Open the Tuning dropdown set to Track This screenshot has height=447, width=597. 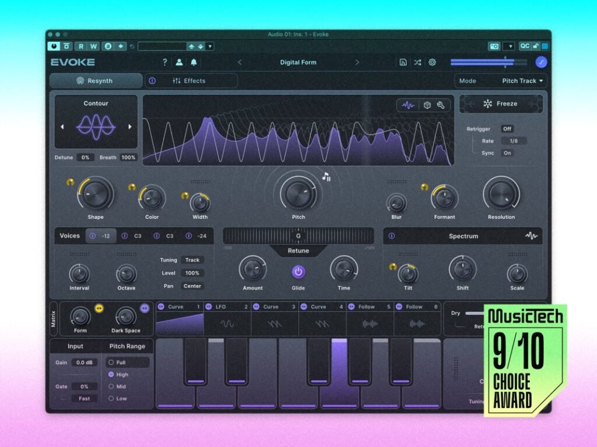coord(192,260)
